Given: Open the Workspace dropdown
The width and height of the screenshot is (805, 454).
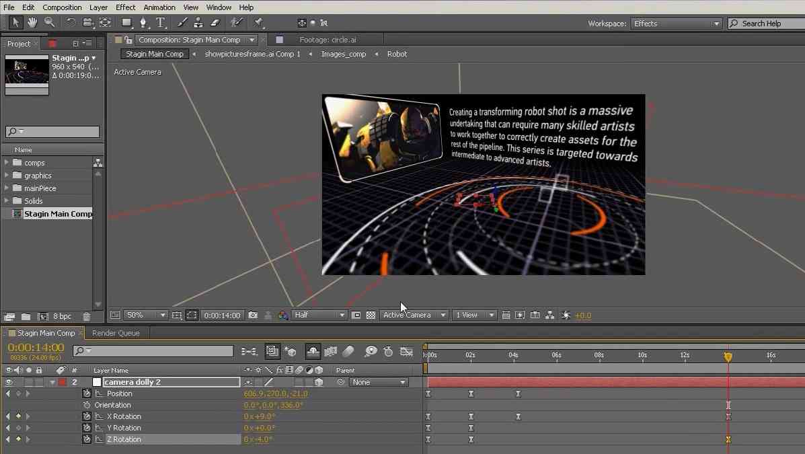Looking at the screenshot, I should point(676,24).
